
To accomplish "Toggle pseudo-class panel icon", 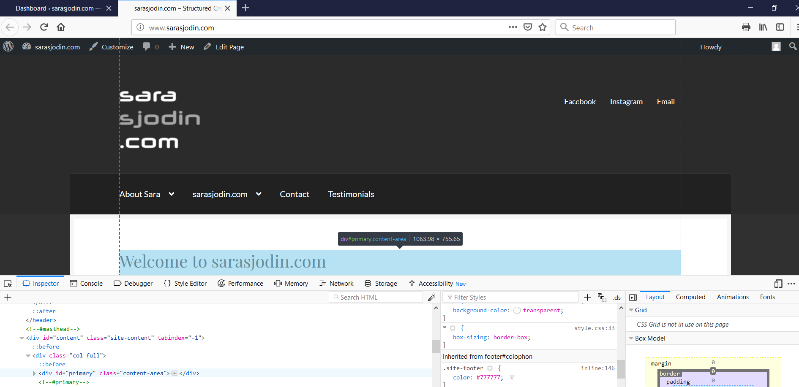I will pyautogui.click(x=602, y=298).
